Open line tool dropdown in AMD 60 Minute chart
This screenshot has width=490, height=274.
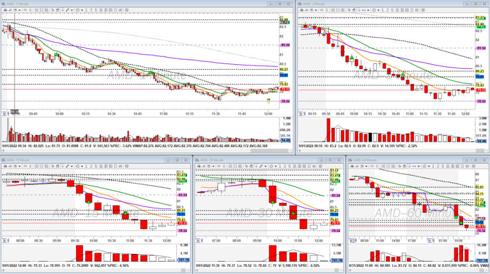(419, 166)
